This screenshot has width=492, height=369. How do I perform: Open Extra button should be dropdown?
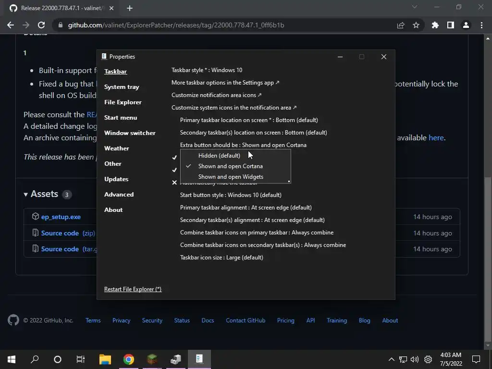243,145
